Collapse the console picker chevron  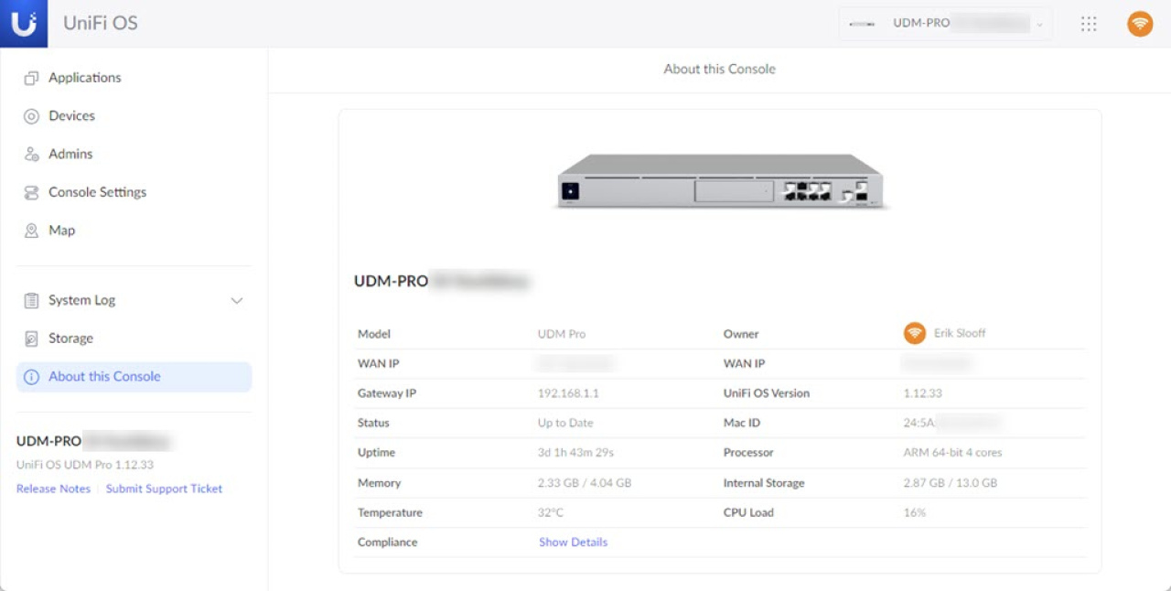(1037, 23)
